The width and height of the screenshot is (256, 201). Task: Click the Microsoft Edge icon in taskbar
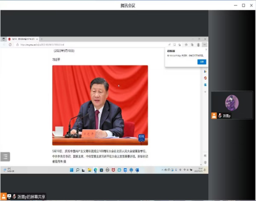[x=95, y=170]
